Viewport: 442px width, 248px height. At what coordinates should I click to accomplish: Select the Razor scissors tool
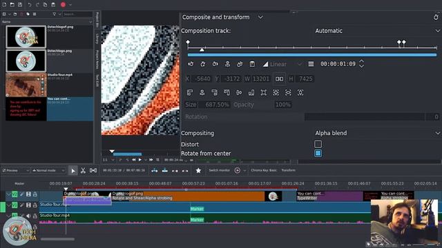click(83, 170)
